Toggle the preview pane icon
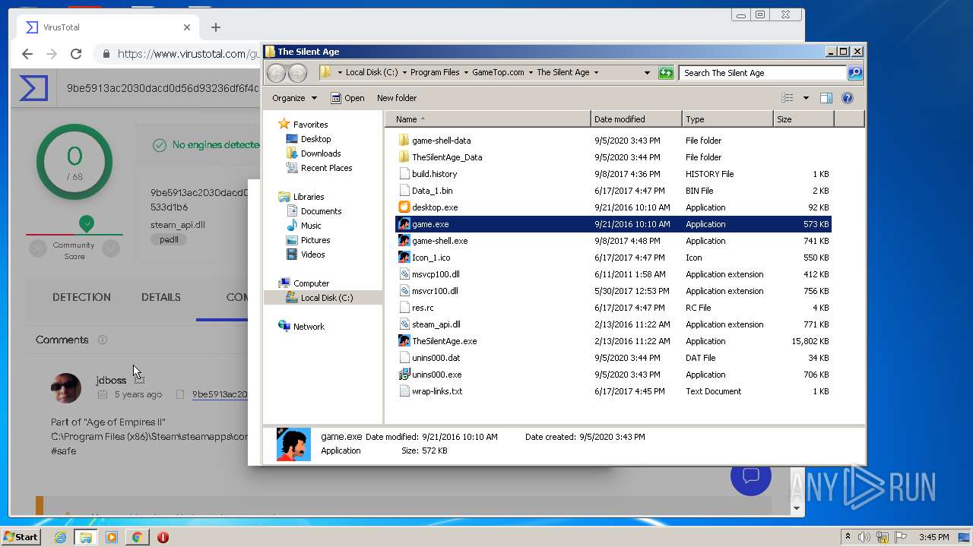 [826, 98]
